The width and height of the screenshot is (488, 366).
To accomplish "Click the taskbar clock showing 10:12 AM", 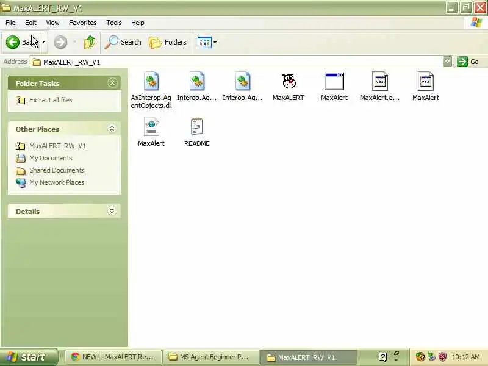I will tap(465, 357).
